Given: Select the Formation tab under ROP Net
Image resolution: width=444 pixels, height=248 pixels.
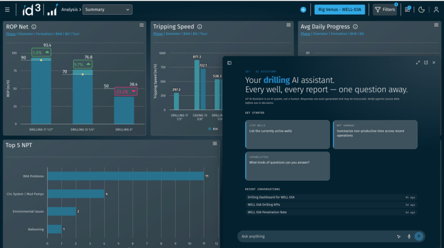Looking at the screenshot, I should (x=44, y=34).
